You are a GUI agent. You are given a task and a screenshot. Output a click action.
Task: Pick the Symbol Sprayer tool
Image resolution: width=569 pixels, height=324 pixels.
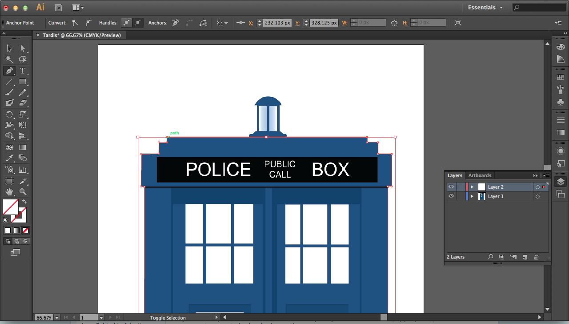click(x=9, y=170)
